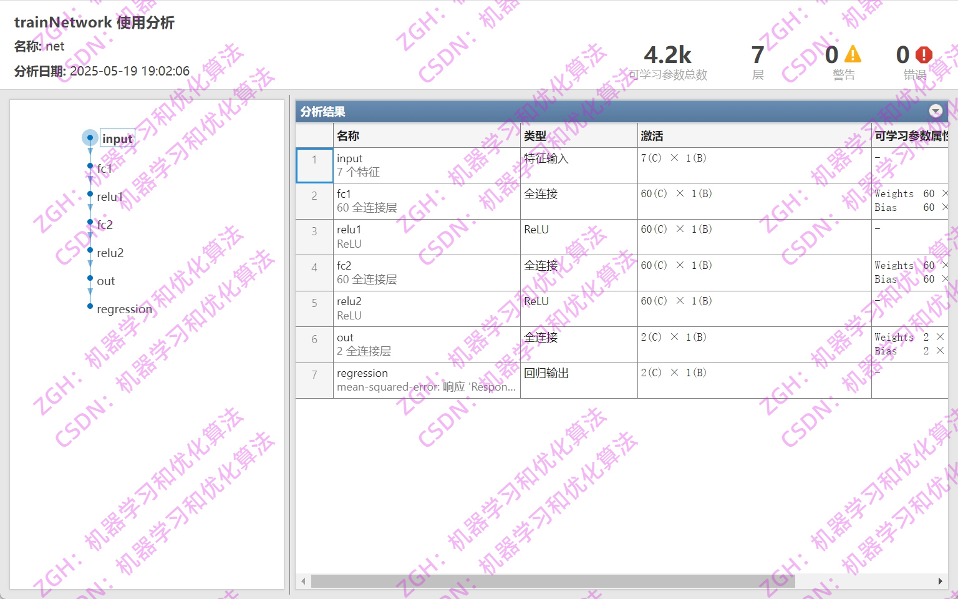Collapse the 分析结果 panel with the chevron
Viewport: 958px width, 599px height.
tap(936, 111)
